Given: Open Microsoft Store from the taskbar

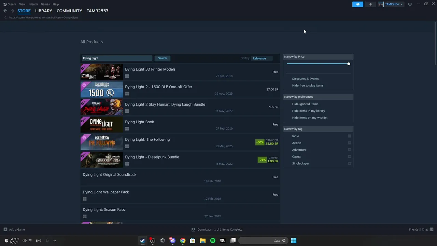Looking at the screenshot, I should (x=193, y=241).
